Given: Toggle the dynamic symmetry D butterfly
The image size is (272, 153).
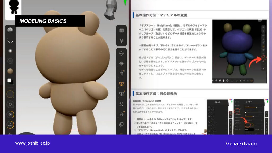Looking at the screenshot, I should pyautogui.click(x=121, y=94).
